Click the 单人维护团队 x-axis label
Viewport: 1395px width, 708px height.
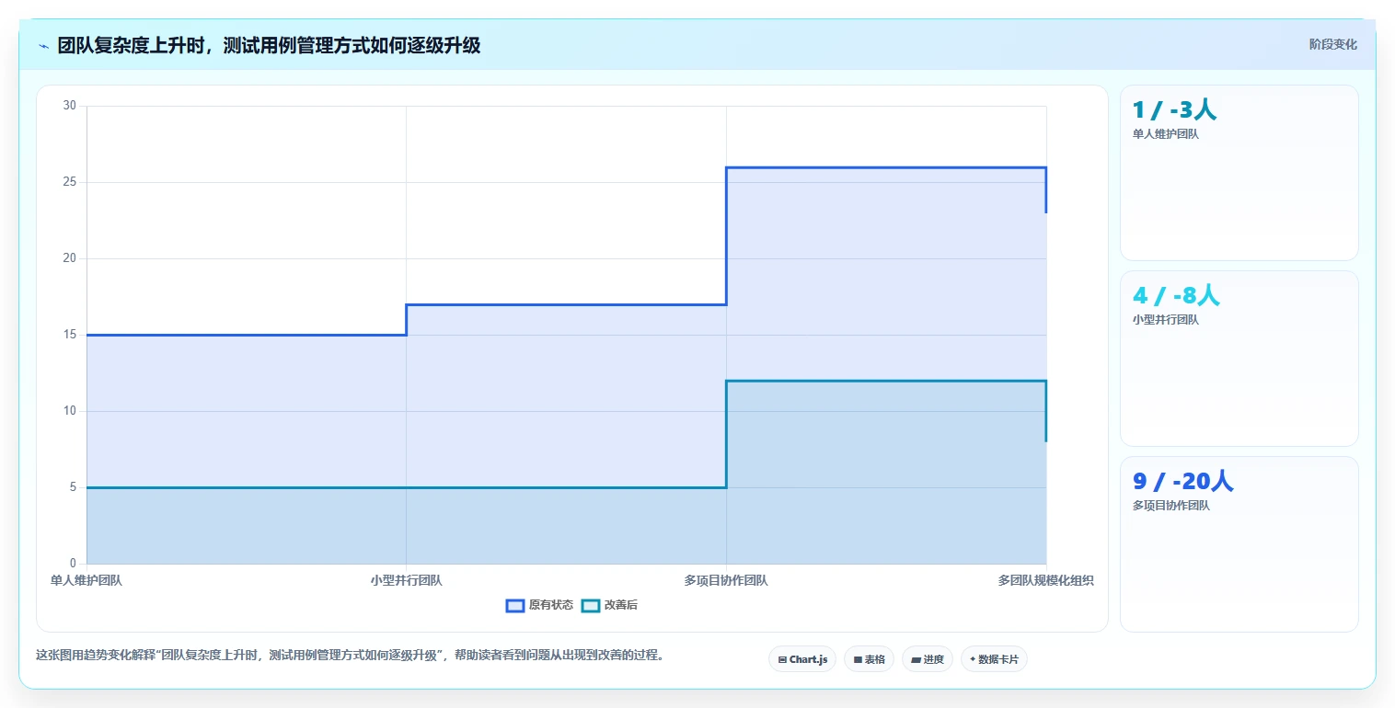(x=86, y=580)
